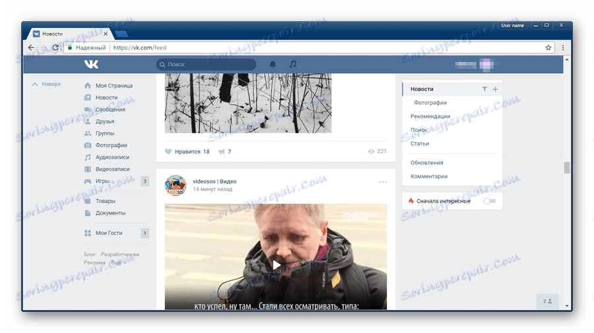Click the person icon beside Друзья
Screen dimensions: 594x333
point(88,121)
